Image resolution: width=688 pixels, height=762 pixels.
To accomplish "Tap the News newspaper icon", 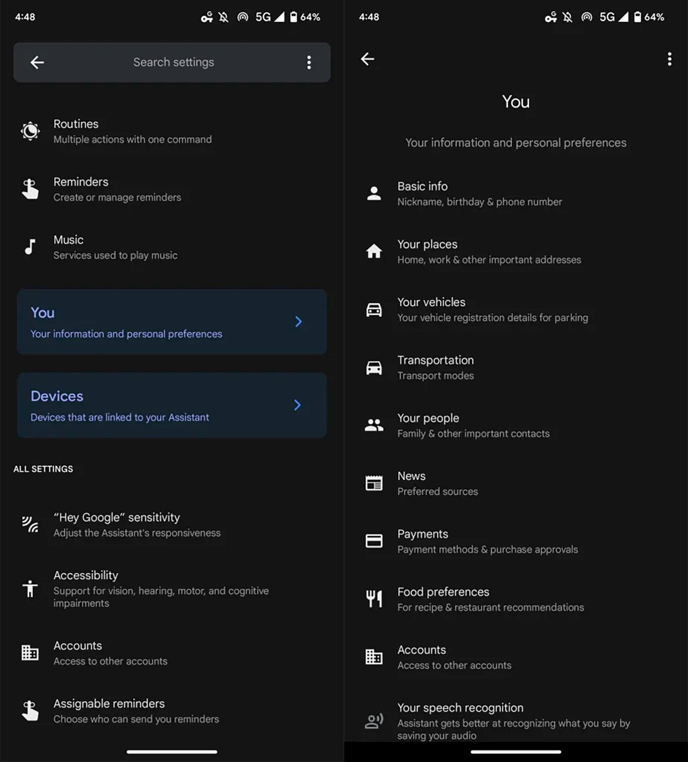I will tap(374, 483).
